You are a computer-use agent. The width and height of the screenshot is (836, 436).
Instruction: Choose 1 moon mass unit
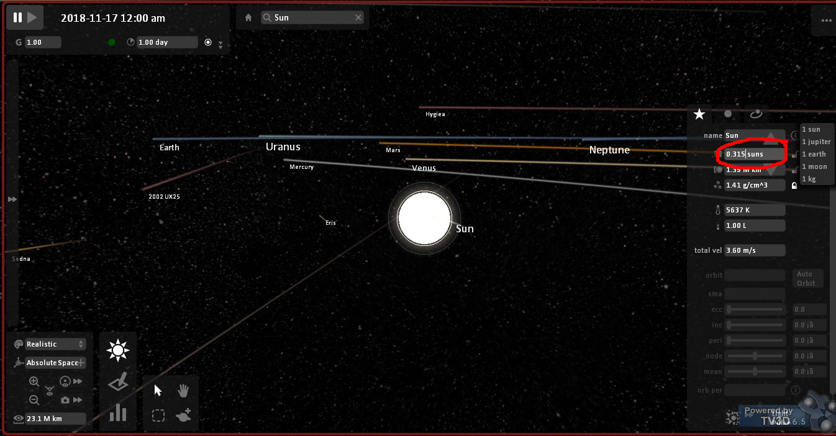(814, 166)
